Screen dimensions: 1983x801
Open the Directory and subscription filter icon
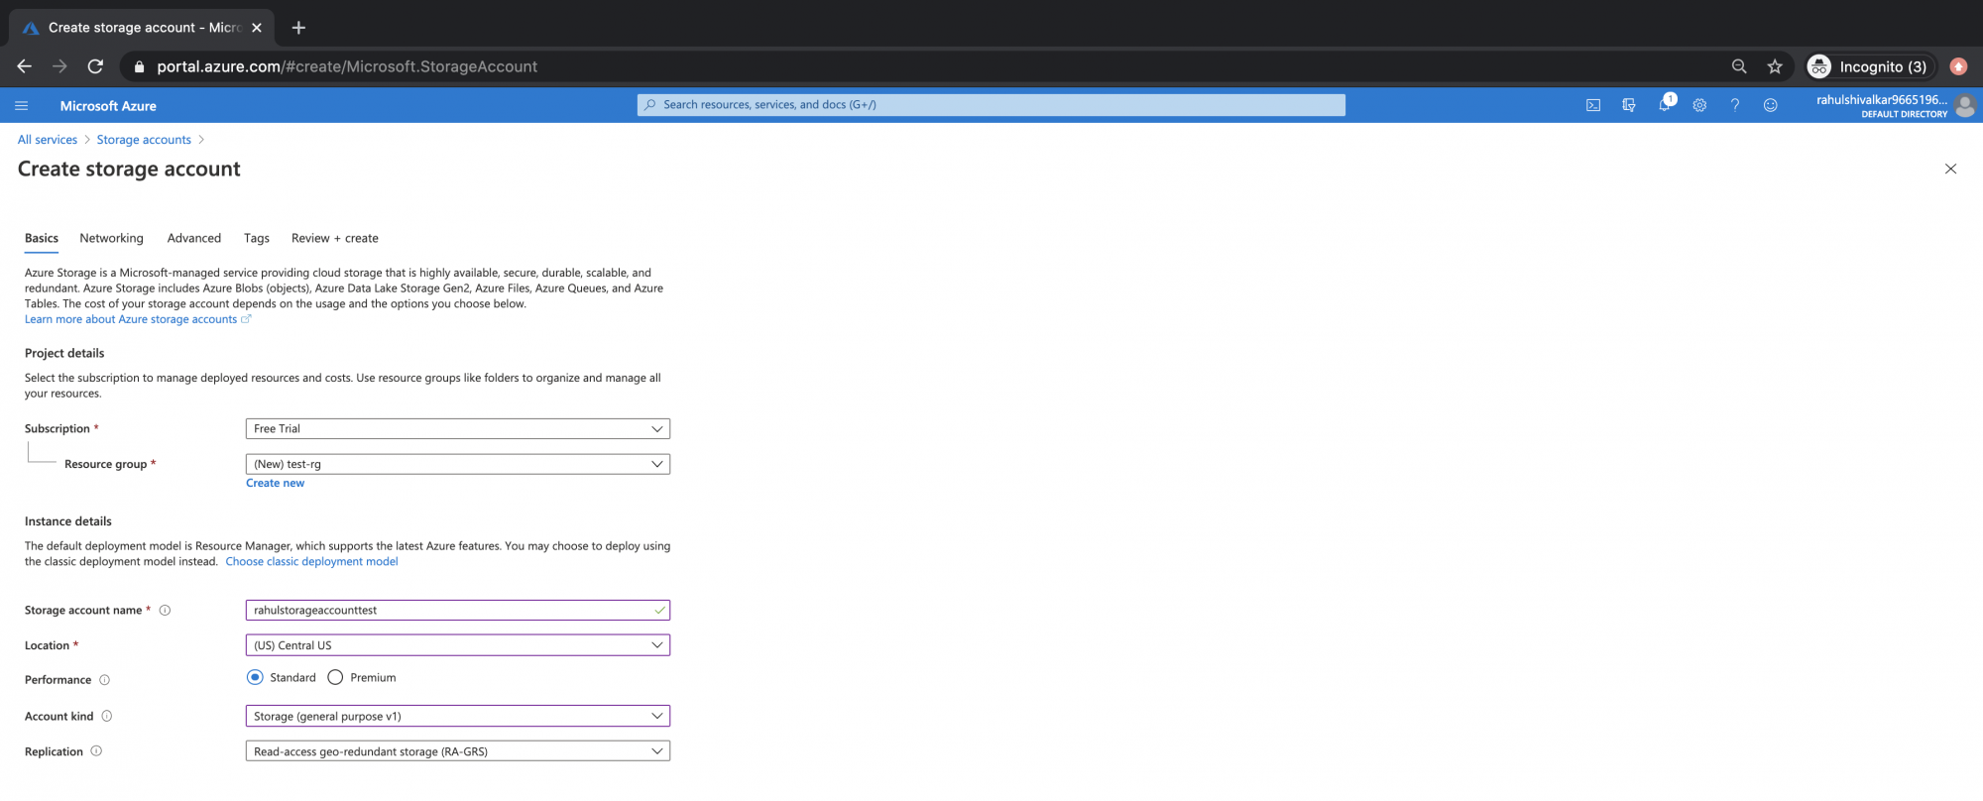tap(1629, 105)
